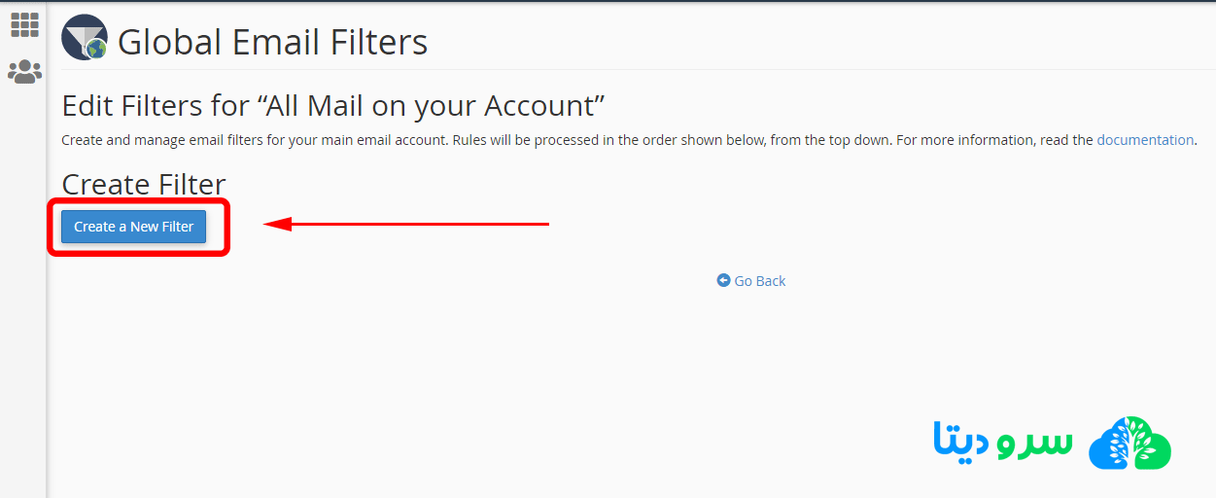Click the blue cloud half of the logo
This screenshot has height=498, width=1216.
coord(1110,449)
